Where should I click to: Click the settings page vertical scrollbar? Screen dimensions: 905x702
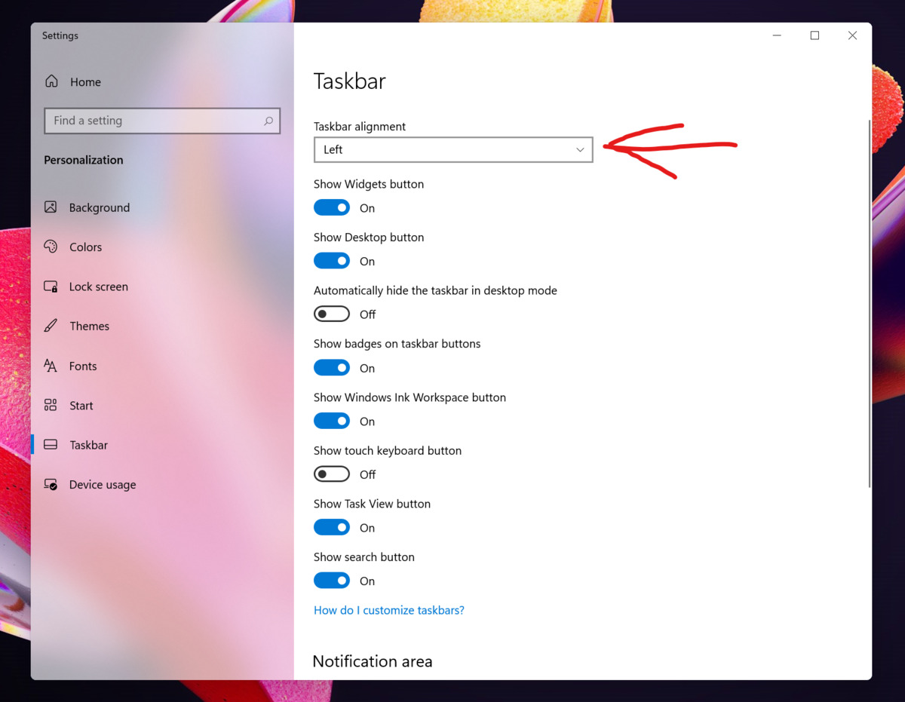tap(869, 303)
